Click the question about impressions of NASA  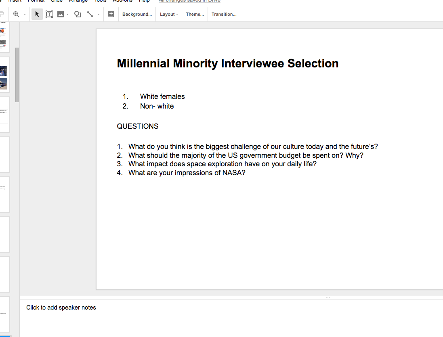point(187,173)
